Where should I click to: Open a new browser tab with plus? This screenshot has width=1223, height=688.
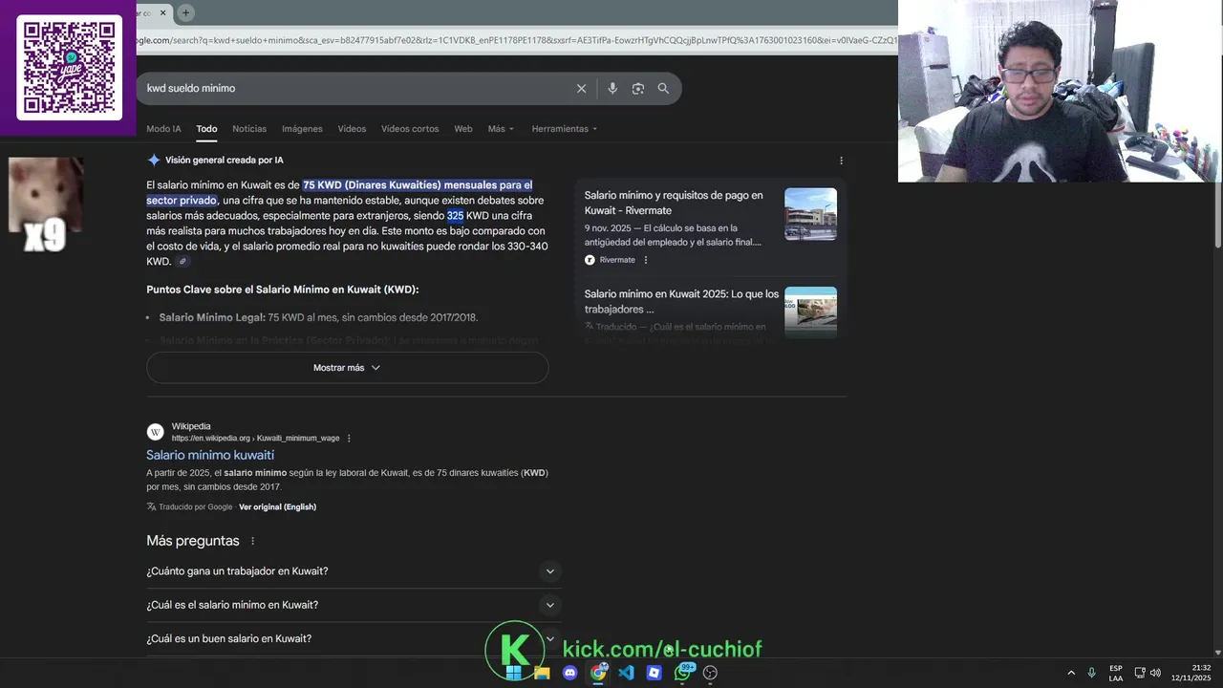pos(186,12)
